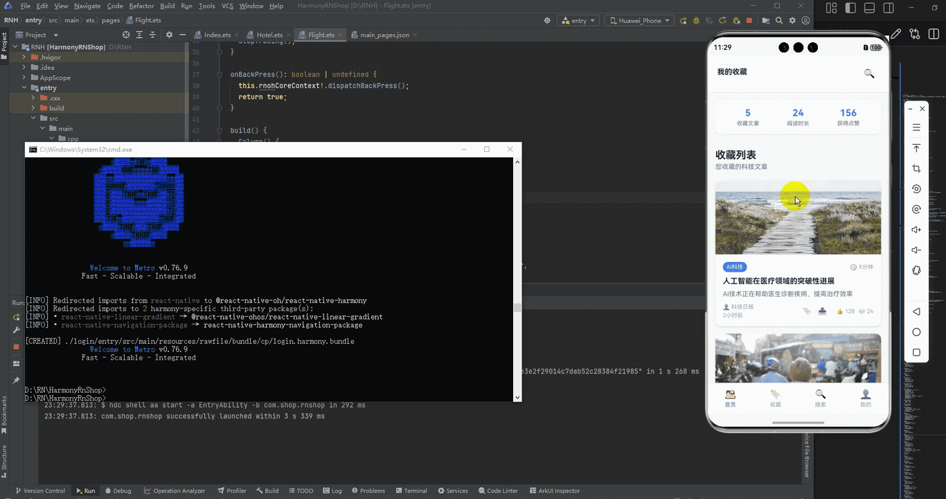
Task: Click Collapse All in Project panel
Action: tap(153, 35)
